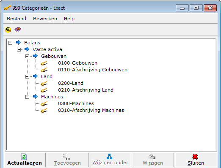Collapse the Gebouwen category node
Screen dimensions: 221x168
[x=27, y=56]
